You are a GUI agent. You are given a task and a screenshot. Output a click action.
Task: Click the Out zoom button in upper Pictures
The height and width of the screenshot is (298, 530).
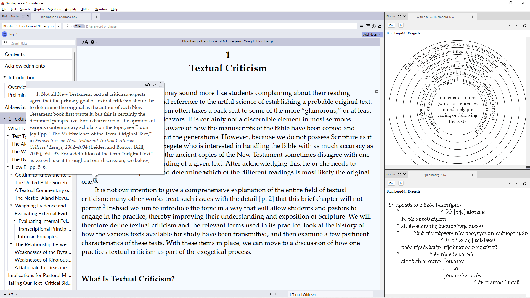coord(391,25)
